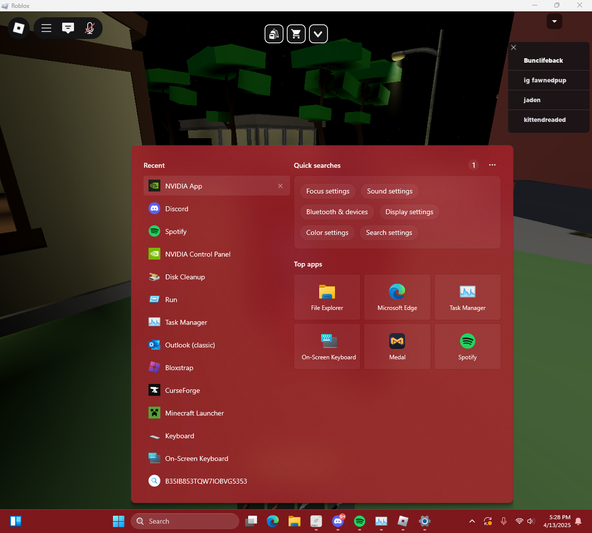Open Discord from taskbar
The image size is (592, 533).
click(338, 521)
